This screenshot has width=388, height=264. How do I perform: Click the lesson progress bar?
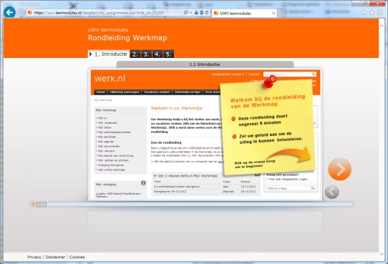pyautogui.click(x=192, y=205)
